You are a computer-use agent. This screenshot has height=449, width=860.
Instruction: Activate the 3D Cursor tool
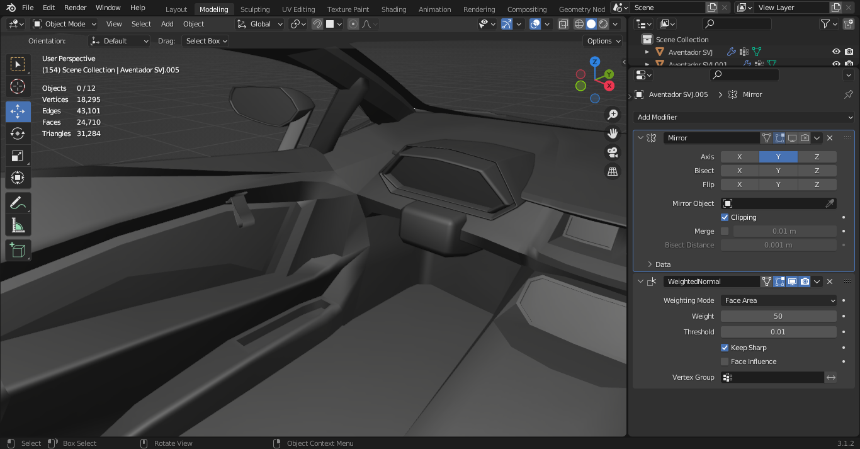[18, 87]
